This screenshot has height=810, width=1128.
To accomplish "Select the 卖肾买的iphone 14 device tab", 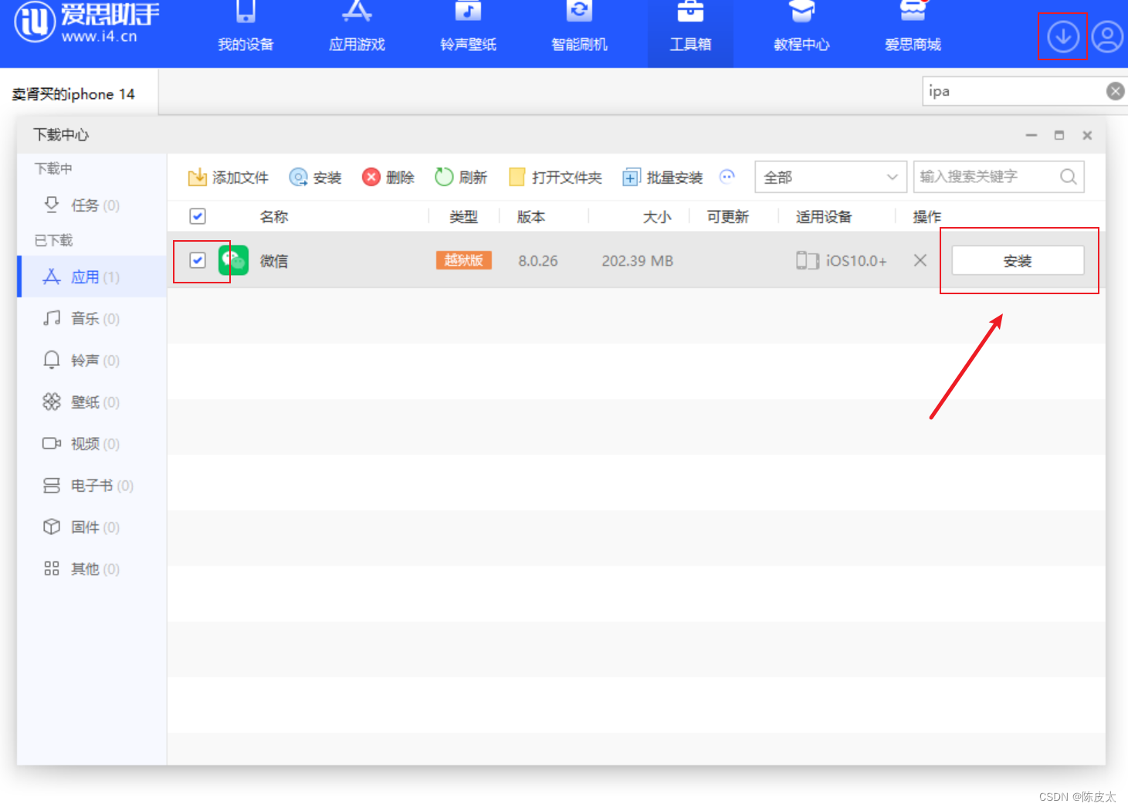I will click(79, 93).
